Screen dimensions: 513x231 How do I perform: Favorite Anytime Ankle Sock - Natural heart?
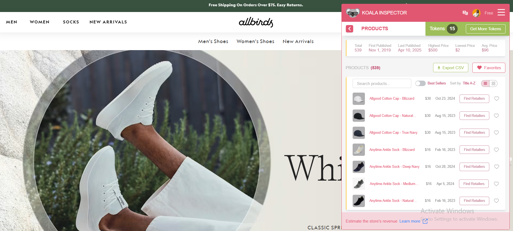pyautogui.click(x=496, y=201)
